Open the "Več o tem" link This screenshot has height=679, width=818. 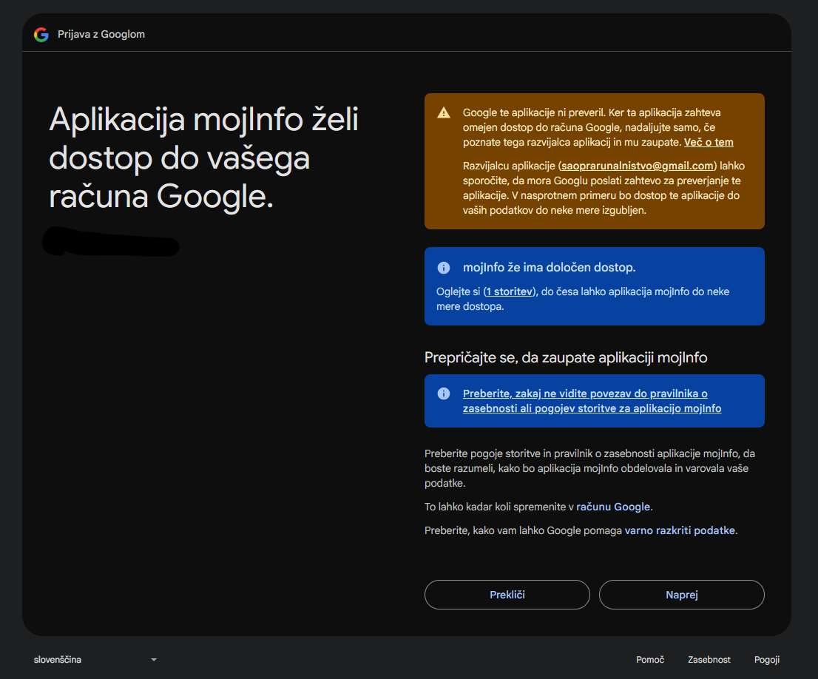709,142
